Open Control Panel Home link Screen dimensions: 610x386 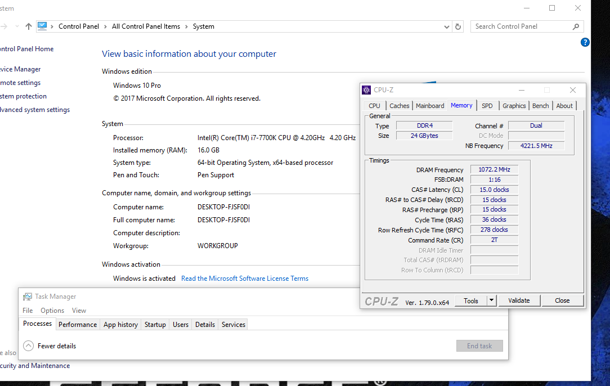pos(27,49)
